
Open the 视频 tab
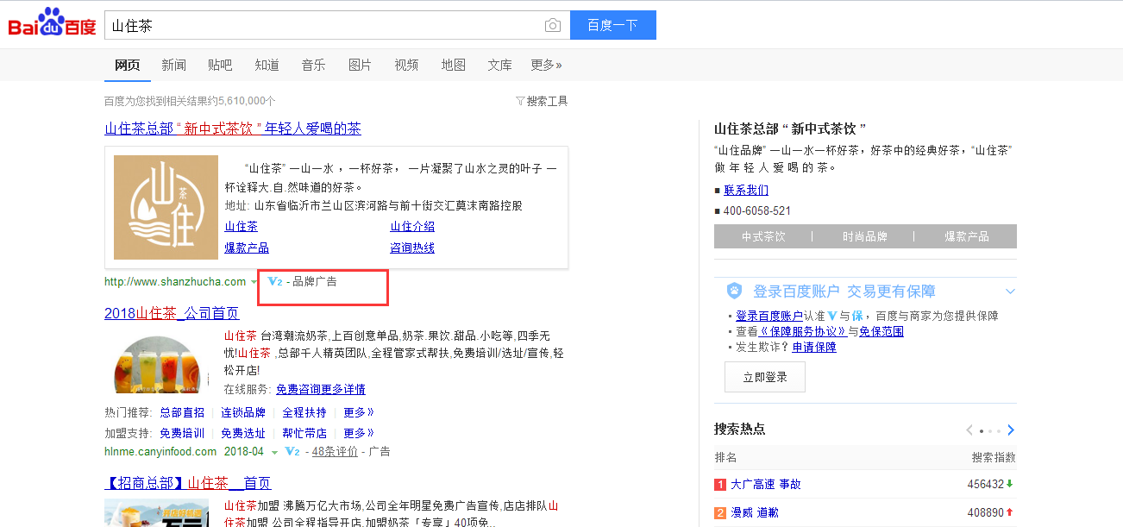tap(406, 65)
